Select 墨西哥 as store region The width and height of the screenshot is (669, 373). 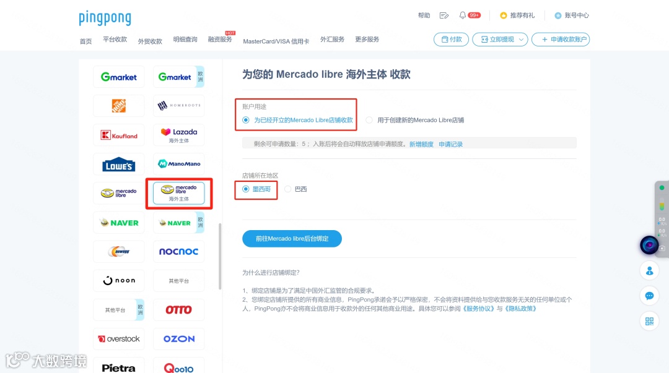pos(246,189)
